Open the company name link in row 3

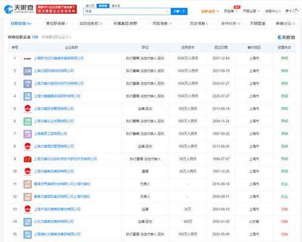59,83
